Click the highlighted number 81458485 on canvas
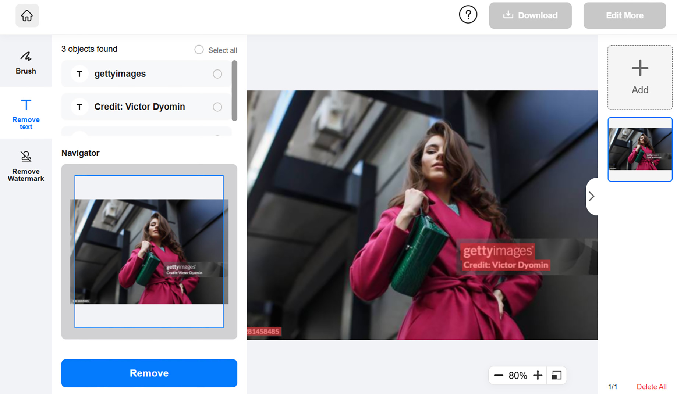 pyautogui.click(x=263, y=331)
